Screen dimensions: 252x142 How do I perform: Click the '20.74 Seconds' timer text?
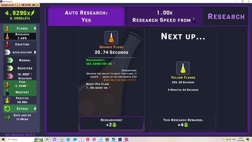click(111, 52)
